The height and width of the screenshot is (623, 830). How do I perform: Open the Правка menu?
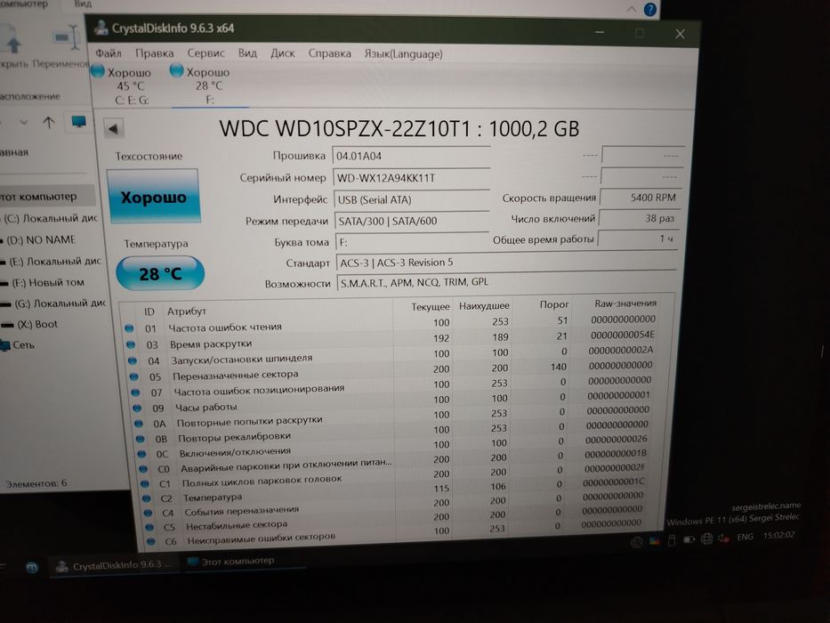(155, 53)
